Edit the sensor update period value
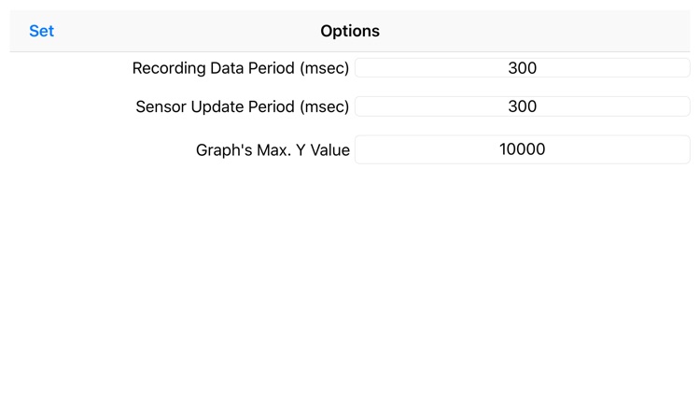The image size is (700, 394). [522, 106]
